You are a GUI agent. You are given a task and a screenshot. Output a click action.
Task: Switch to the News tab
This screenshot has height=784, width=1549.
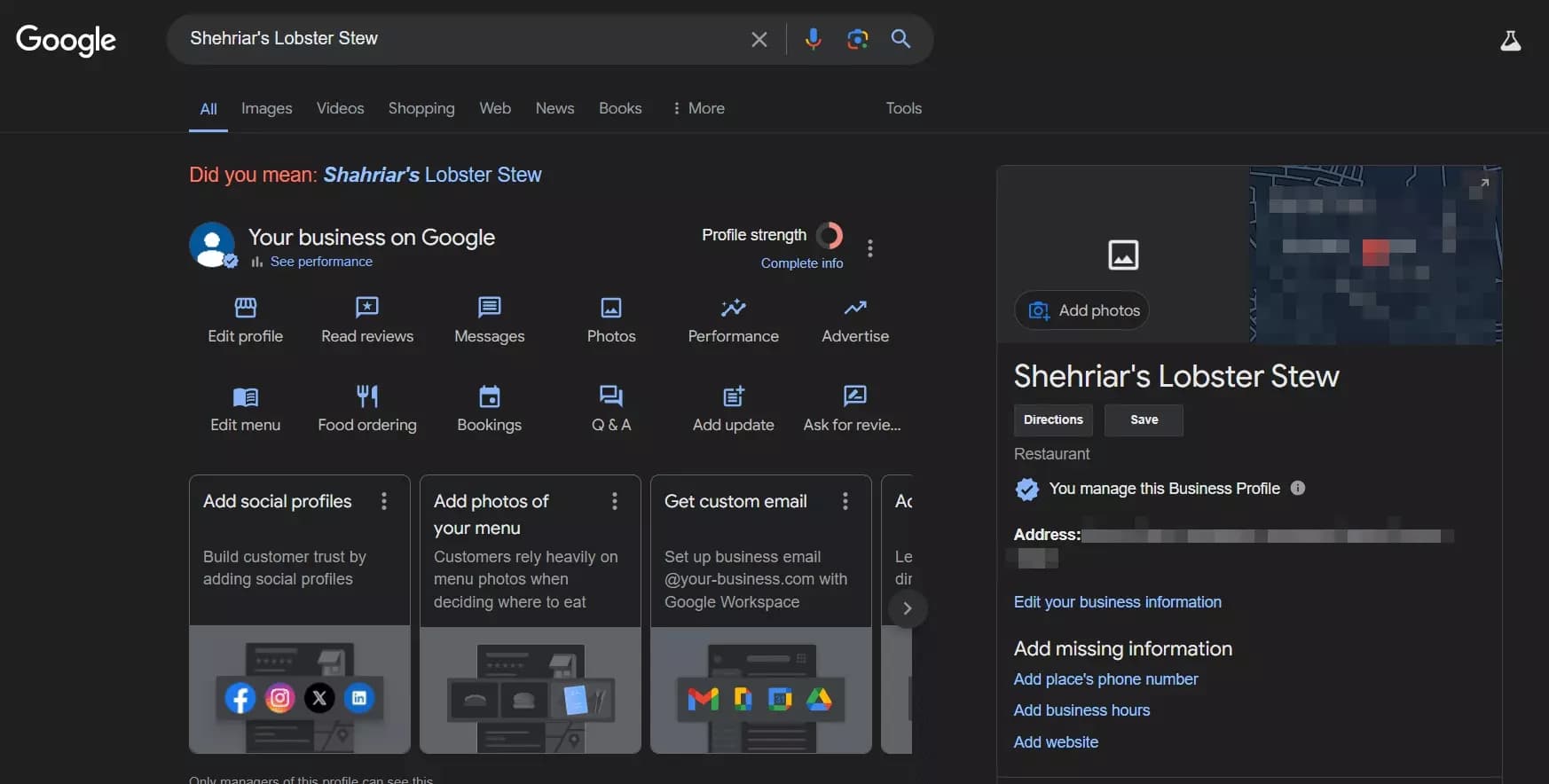pos(554,108)
